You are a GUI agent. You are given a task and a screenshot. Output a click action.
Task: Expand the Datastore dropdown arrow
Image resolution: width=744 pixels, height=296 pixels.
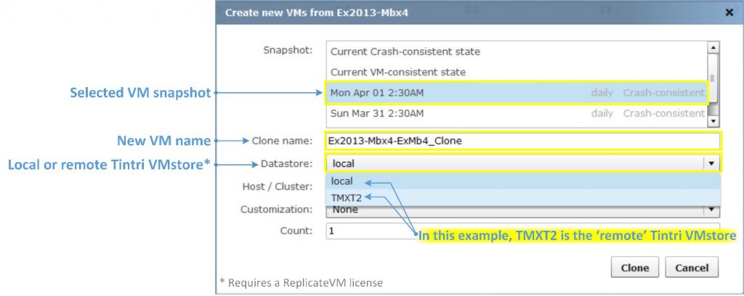point(712,163)
